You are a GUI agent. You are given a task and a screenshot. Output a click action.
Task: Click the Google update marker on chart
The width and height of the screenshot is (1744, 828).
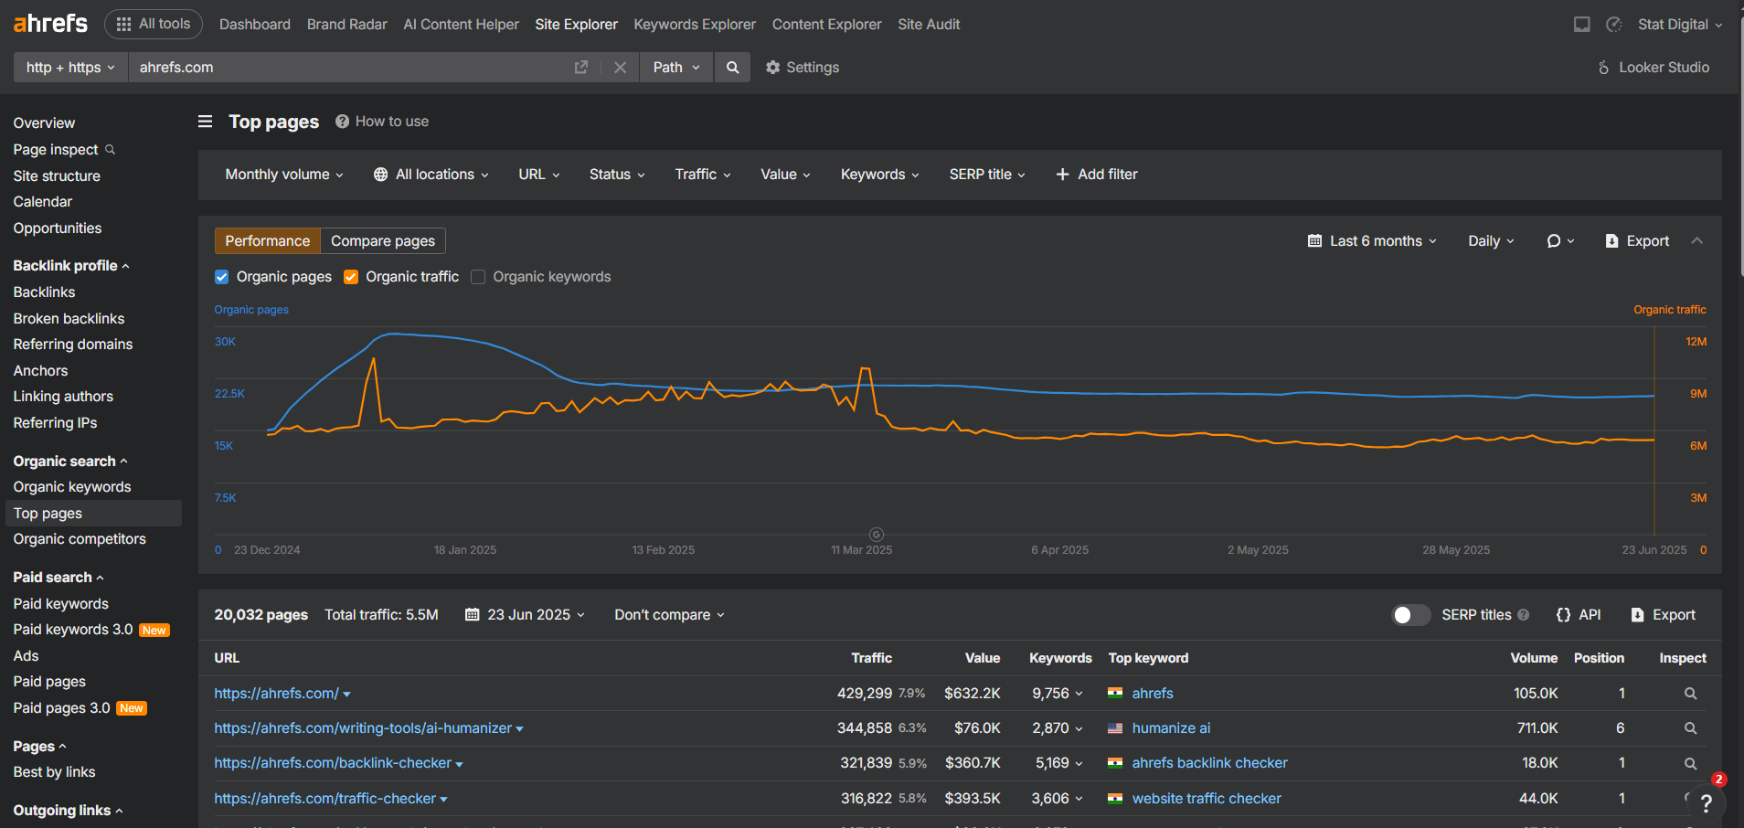click(x=877, y=535)
